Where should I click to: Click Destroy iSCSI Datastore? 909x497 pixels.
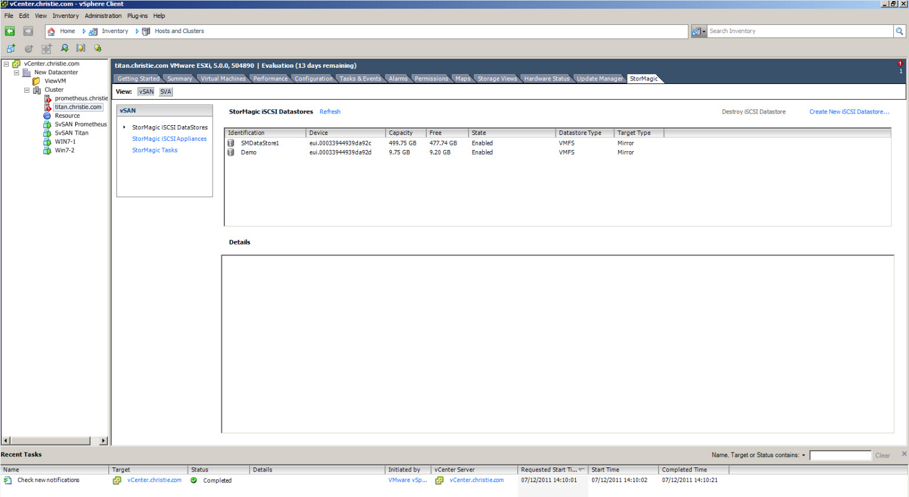coord(754,112)
